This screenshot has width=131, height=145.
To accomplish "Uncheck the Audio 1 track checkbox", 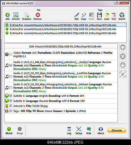I will coord(11,65).
